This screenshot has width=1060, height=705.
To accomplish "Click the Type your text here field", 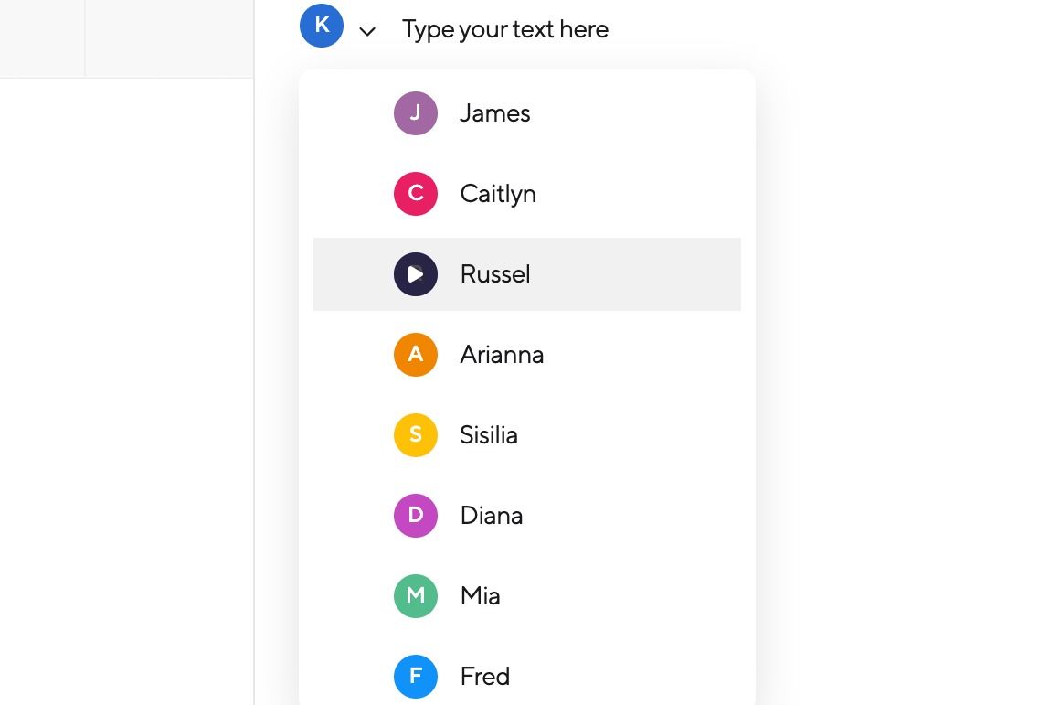I will [505, 29].
